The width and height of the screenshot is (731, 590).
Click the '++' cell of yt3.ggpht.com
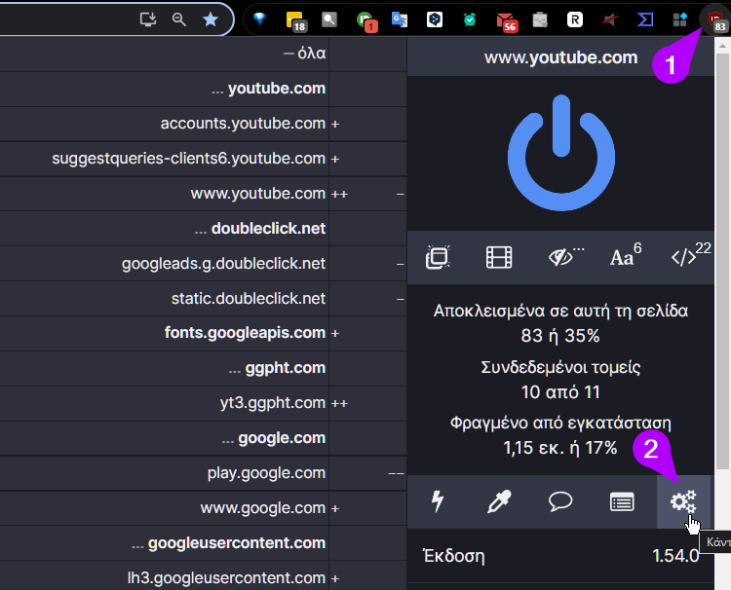pyautogui.click(x=367, y=403)
